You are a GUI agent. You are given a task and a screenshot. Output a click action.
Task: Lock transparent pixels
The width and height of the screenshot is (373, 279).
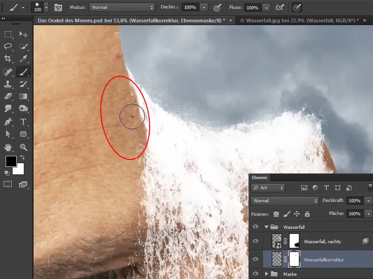pos(276,214)
